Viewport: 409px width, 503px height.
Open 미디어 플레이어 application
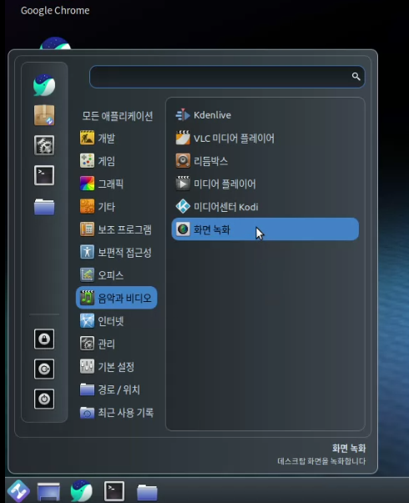[x=265, y=184]
